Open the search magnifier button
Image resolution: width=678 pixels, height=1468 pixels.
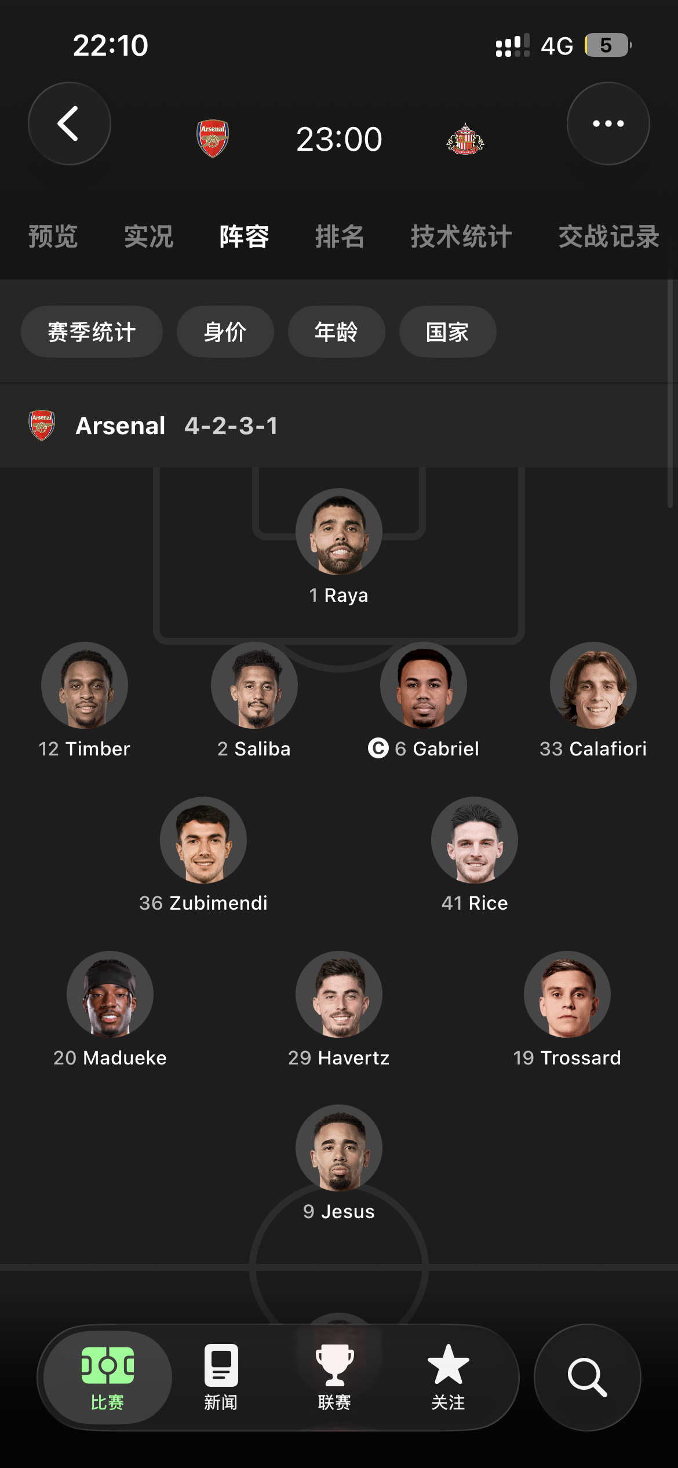point(587,1377)
